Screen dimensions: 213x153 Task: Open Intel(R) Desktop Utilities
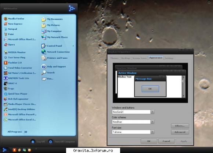19,109
